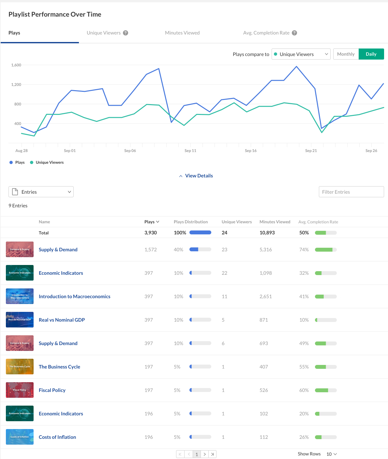Click the Playlist Performance Over Time heading
The width and height of the screenshot is (388, 459).
pos(55,14)
